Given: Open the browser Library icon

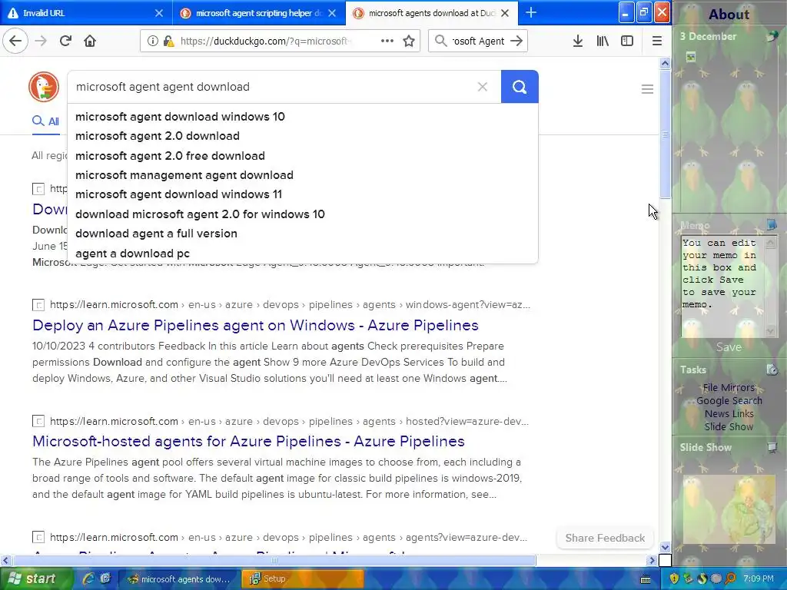Looking at the screenshot, I should 603,41.
